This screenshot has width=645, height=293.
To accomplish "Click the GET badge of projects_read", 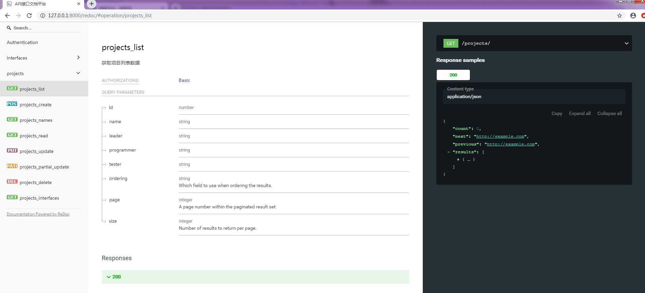I will coord(12,135).
